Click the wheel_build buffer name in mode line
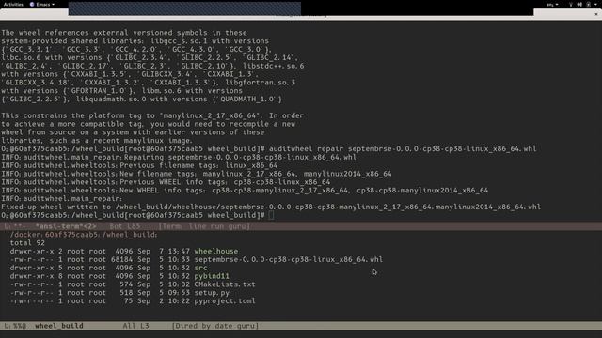Viewport: 602px width, 338px height. tap(59, 326)
